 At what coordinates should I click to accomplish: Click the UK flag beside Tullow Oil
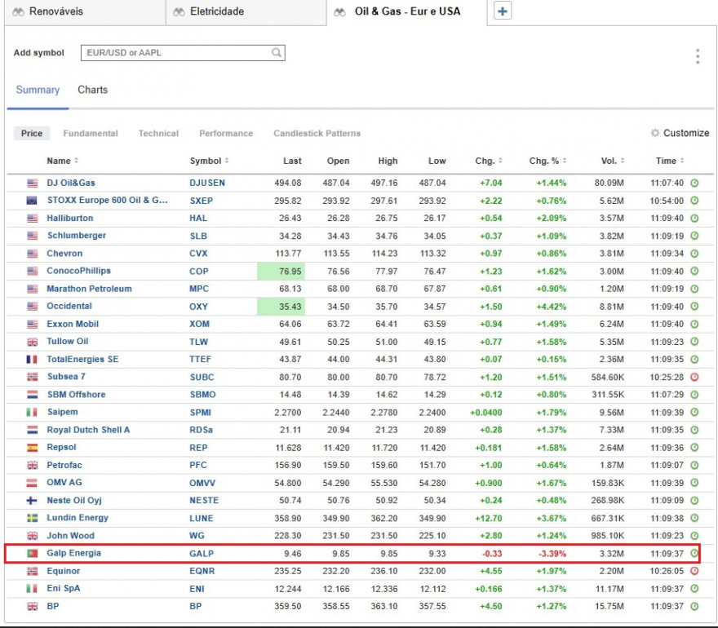(32, 342)
